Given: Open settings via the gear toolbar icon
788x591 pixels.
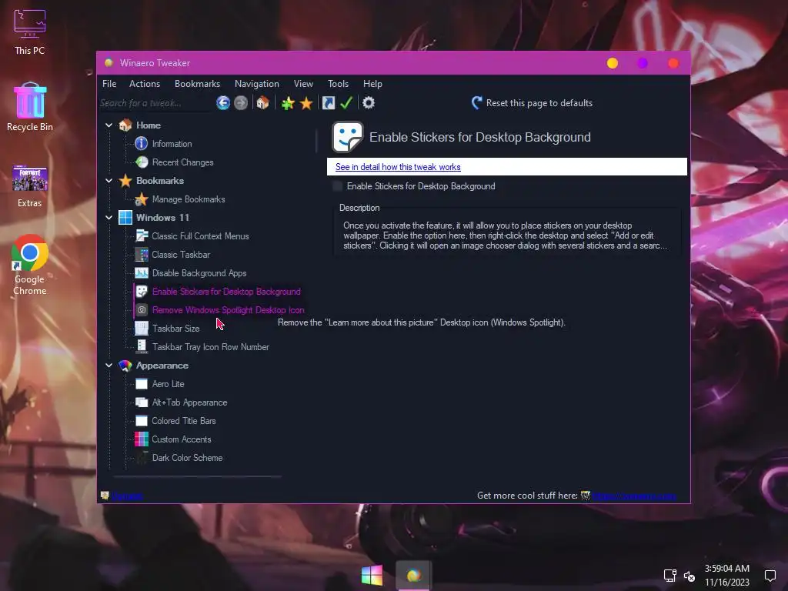Looking at the screenshot, I should (369, 103).
